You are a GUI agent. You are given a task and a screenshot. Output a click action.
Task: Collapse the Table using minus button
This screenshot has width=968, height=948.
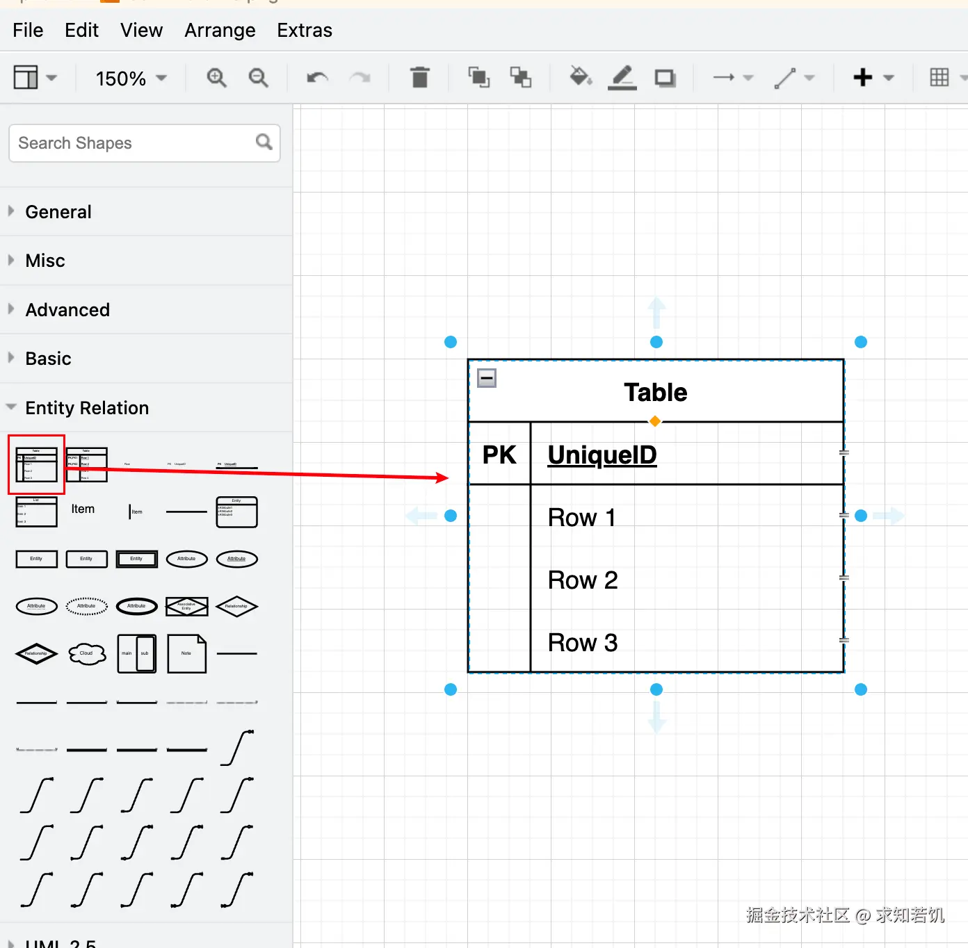(487, 378)
